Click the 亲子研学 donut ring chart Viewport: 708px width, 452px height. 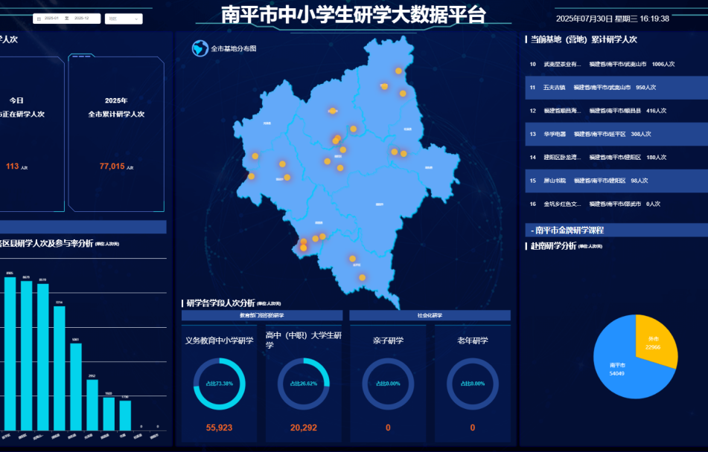[388, 384]
